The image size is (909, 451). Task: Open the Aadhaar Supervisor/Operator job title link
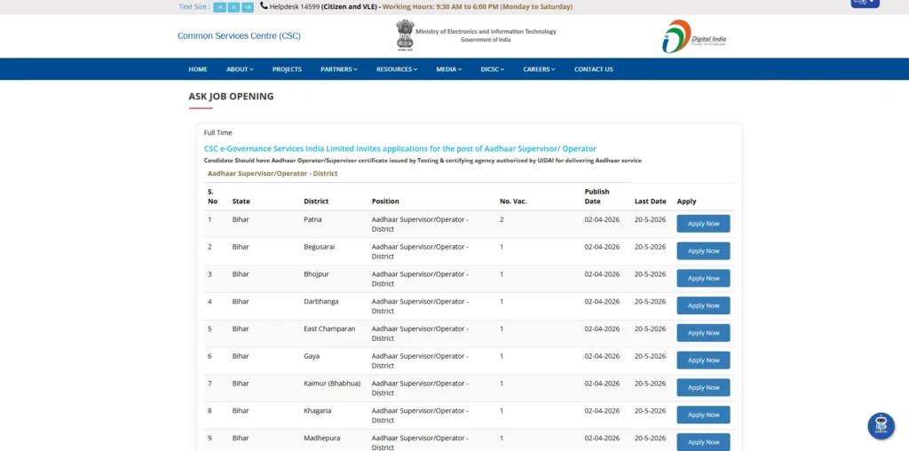point(400,149)
